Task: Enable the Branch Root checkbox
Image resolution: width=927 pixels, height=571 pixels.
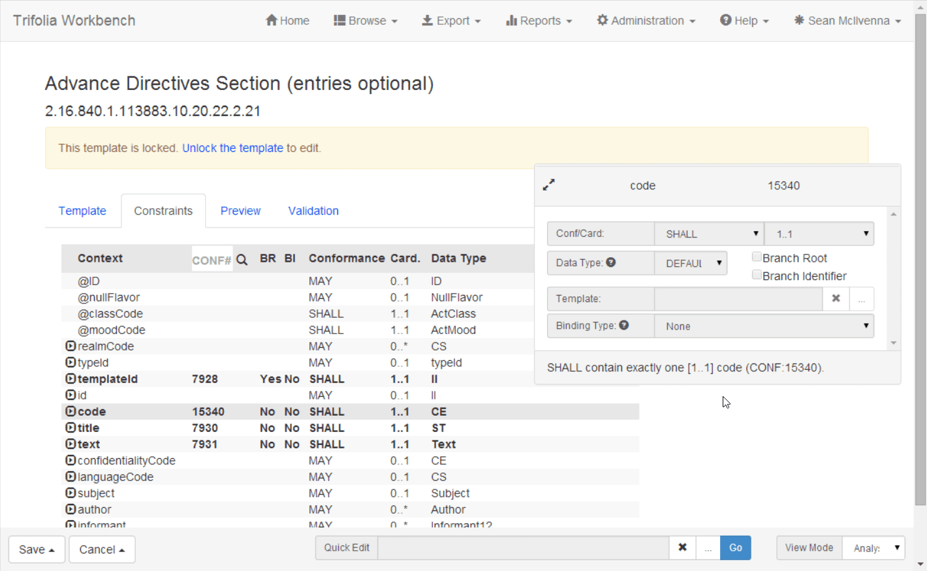Action: pos(757,257)
